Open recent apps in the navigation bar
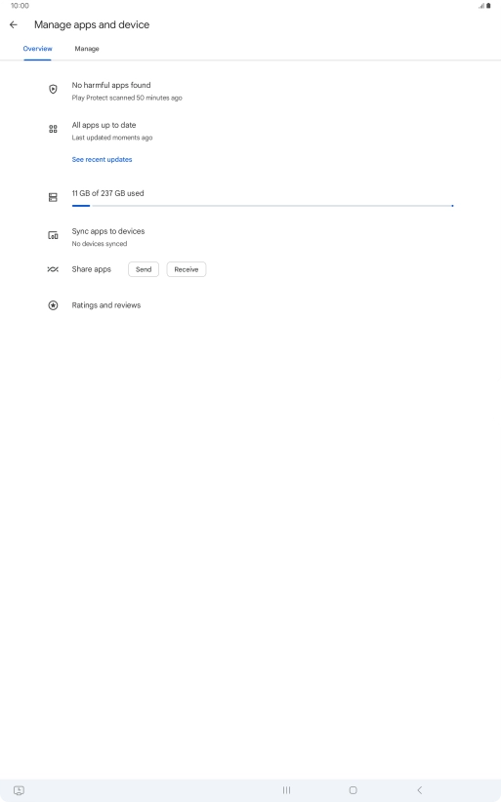Image resolution: width=501 pixels, height=802 pixels. point(286,790)
